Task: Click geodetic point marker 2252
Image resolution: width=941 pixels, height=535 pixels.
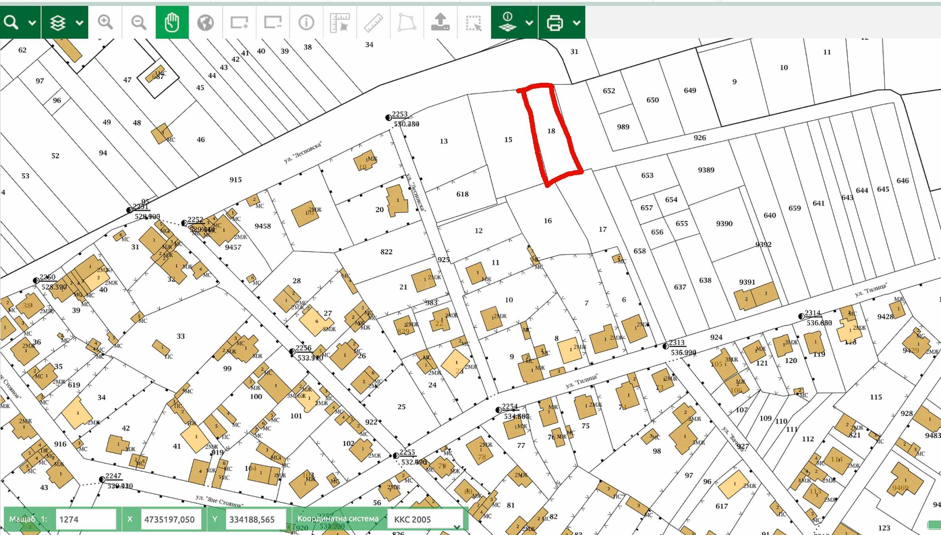Action: click(184, 223)
